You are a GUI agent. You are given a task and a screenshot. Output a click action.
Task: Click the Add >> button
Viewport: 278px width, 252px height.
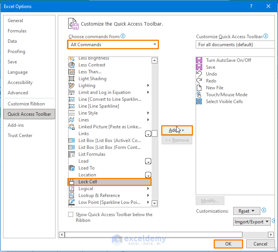(177, 130)
